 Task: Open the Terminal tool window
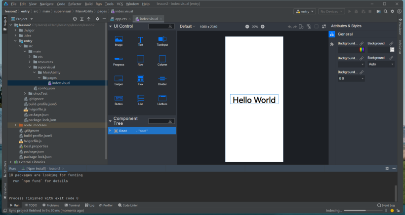(72, 205)
